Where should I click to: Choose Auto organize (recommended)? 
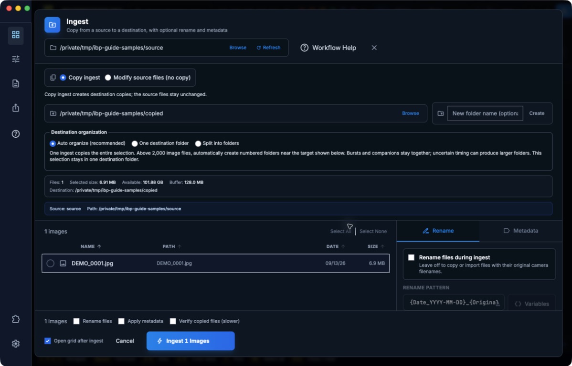click(53, 143)
